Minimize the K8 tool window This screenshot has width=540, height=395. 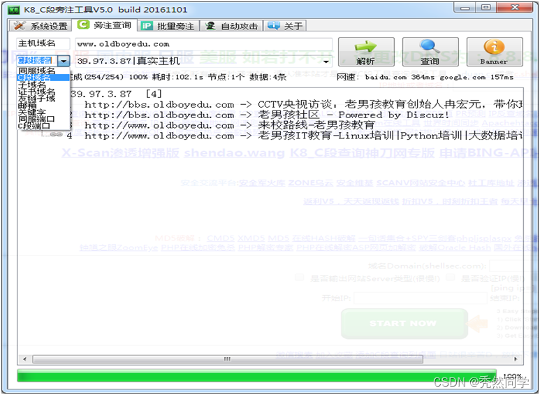(x=465, y=8)
